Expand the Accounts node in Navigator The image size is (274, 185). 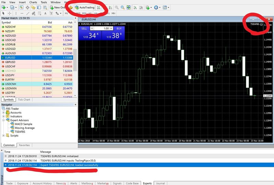[3, 113]
